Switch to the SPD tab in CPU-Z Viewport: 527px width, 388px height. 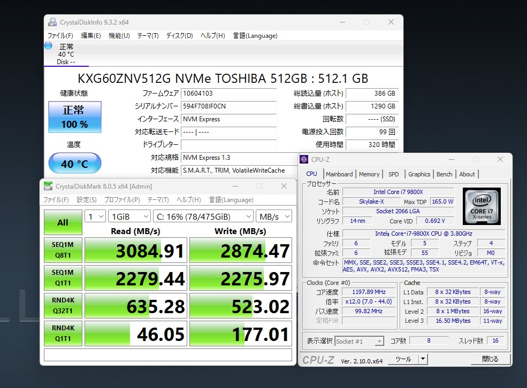(x=394, y=174)
